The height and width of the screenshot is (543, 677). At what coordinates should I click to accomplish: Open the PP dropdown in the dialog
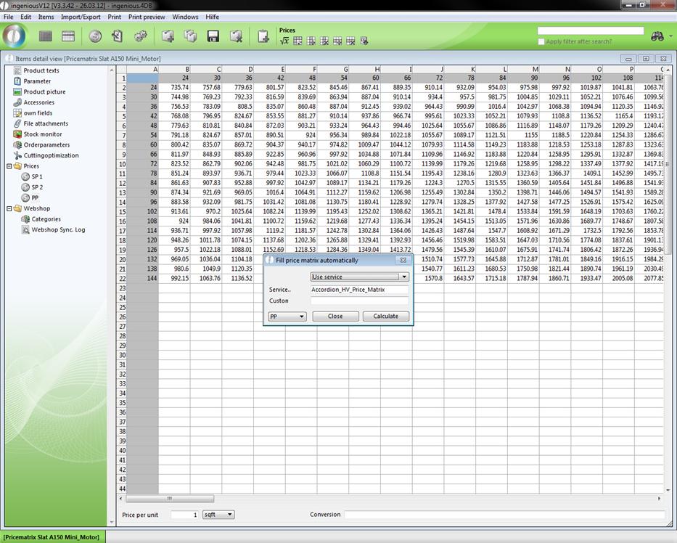pos(287,317)
